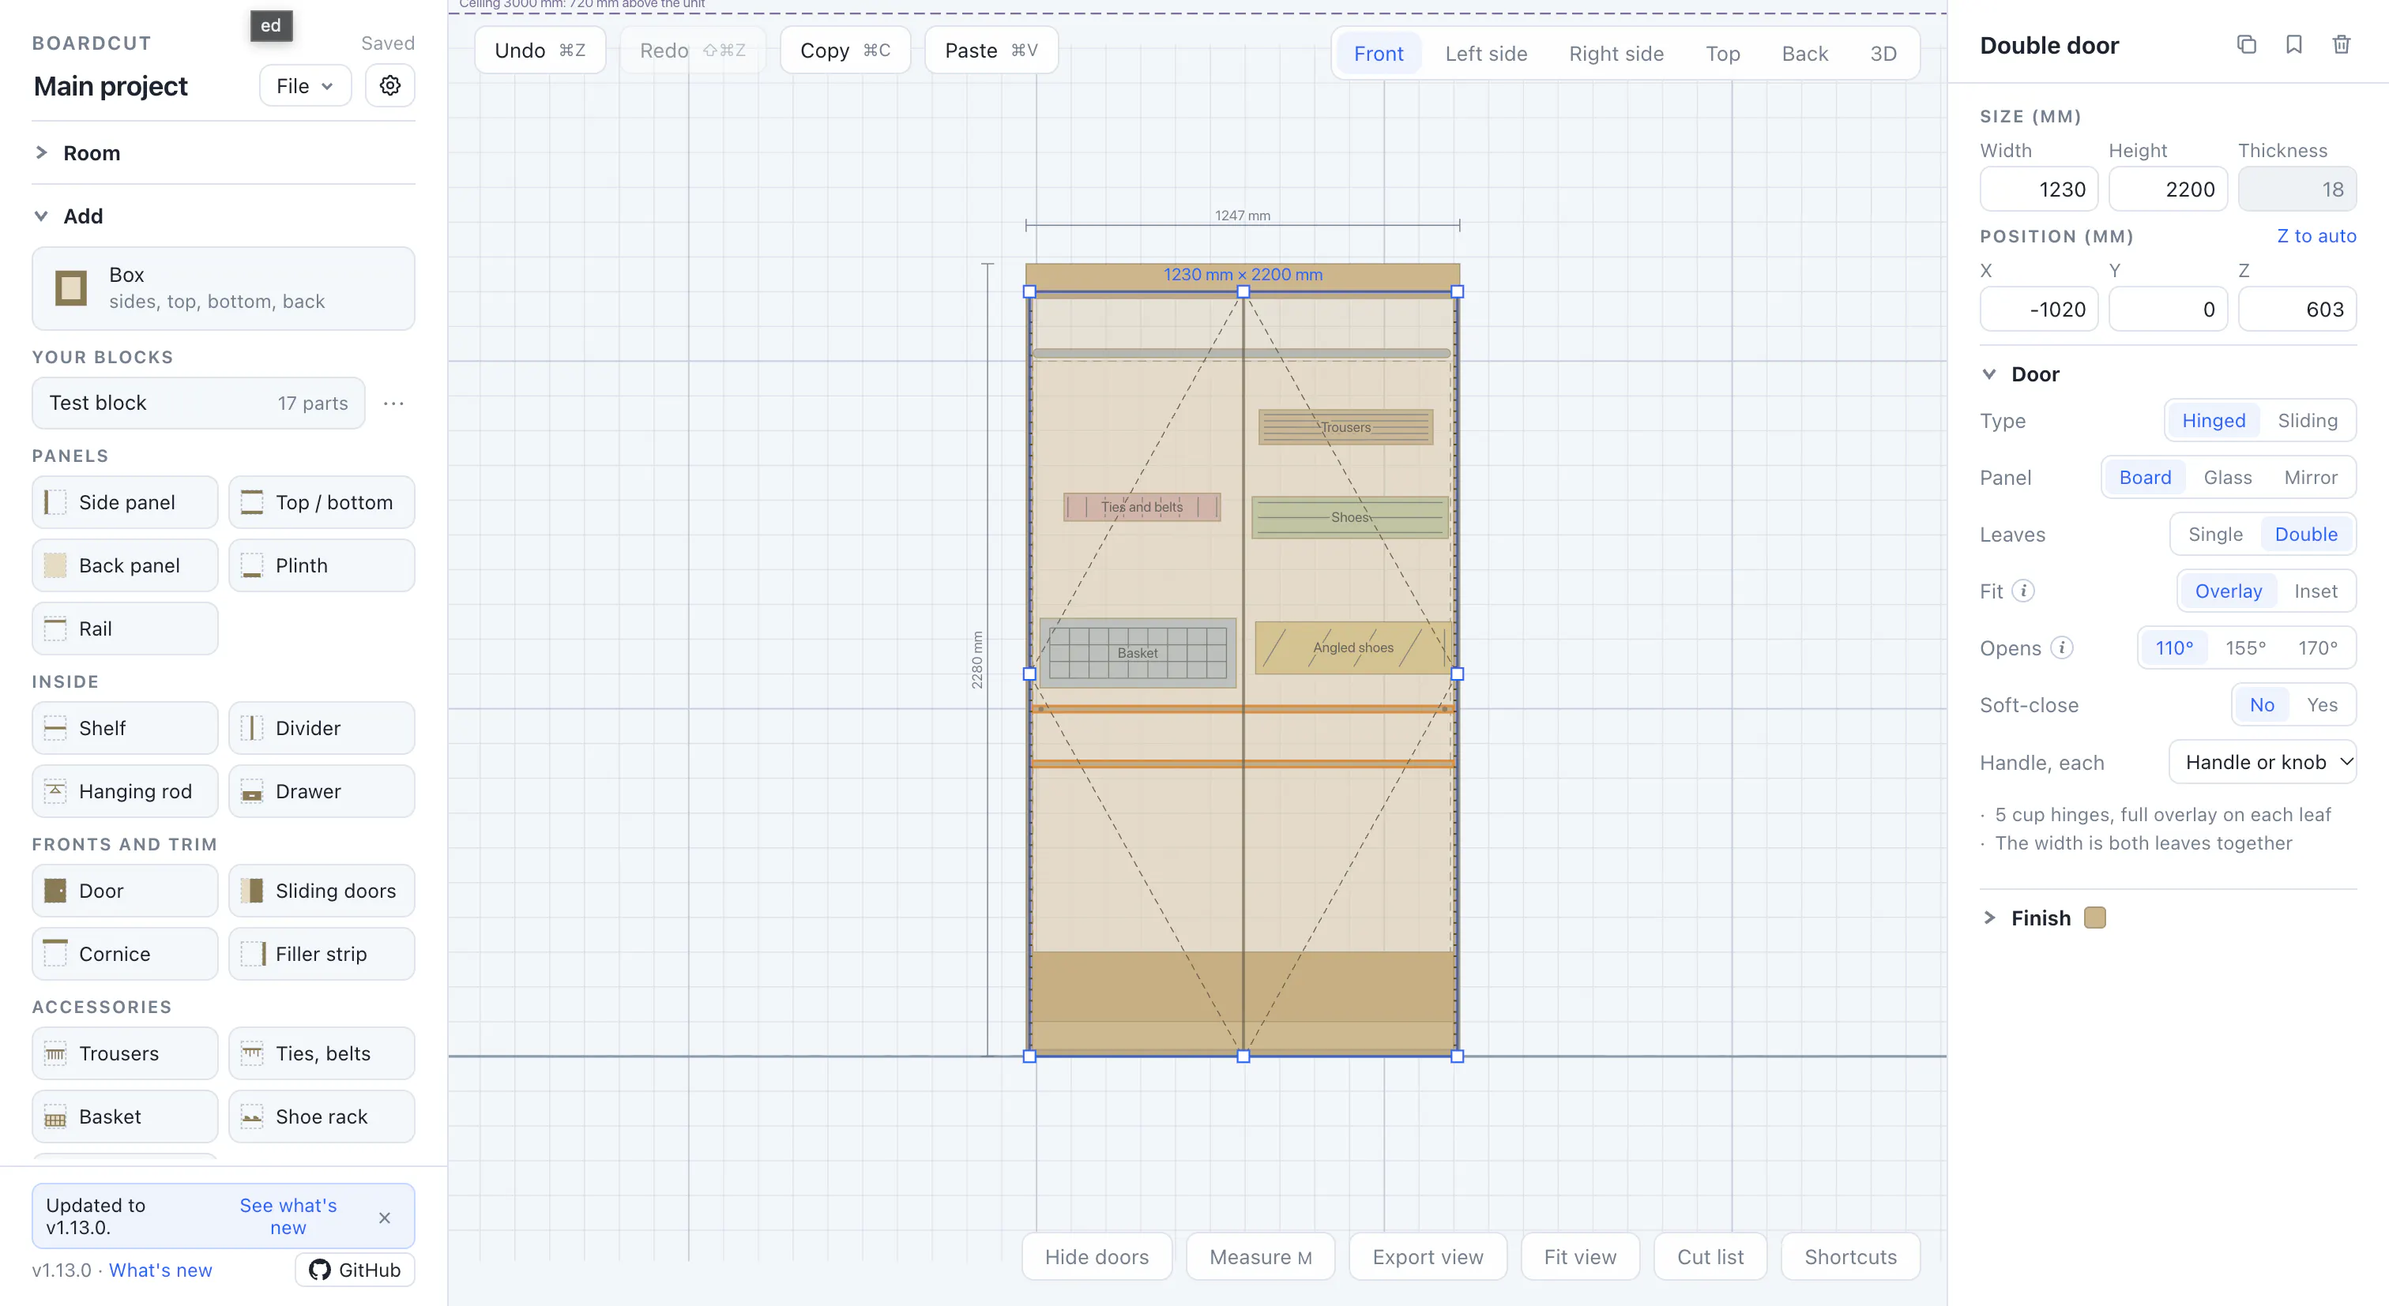Add a Box with sides, top, bottom, back
This screenshot has height=1306, width=2389.
(224, 288)
